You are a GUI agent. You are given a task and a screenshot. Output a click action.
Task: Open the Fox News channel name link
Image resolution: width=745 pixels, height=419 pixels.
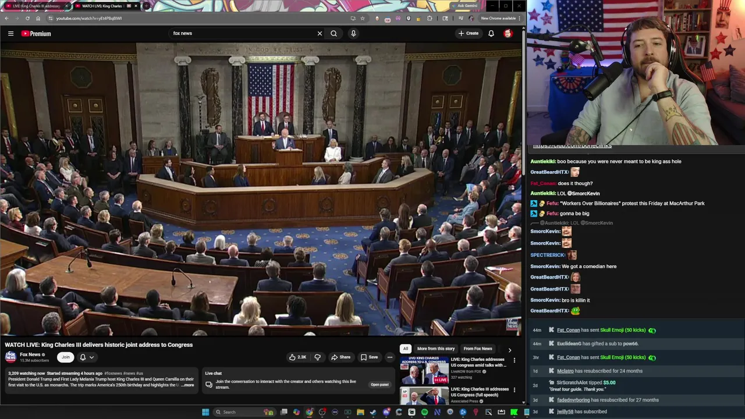click(x=30, y=354)
